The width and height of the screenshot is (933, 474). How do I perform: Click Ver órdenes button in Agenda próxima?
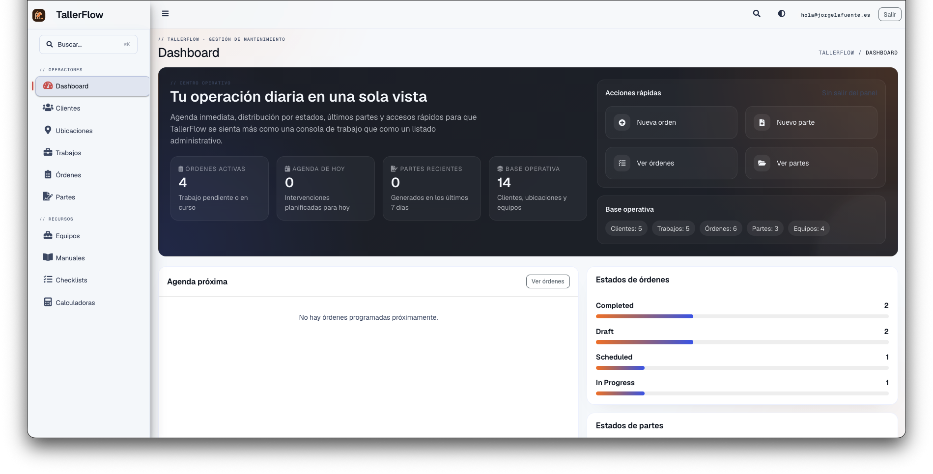tap(548, 281)
